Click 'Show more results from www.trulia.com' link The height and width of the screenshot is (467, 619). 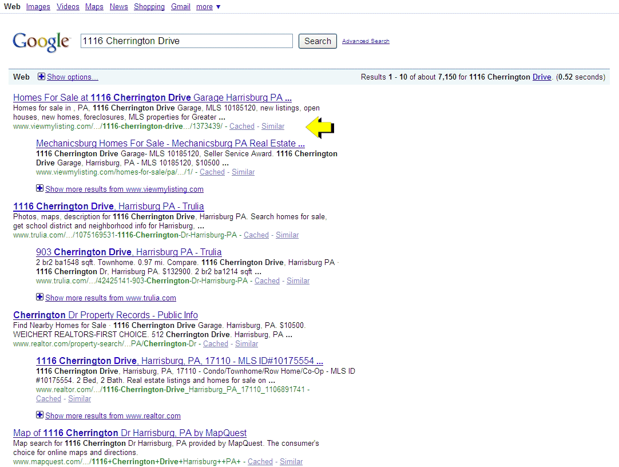tap(110, 298)
